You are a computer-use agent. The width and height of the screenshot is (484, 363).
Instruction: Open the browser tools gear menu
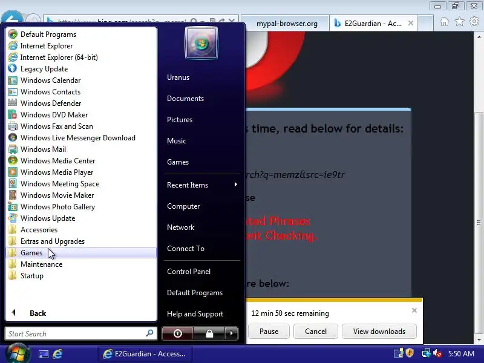pyautogui.click(x=474, y=21)
